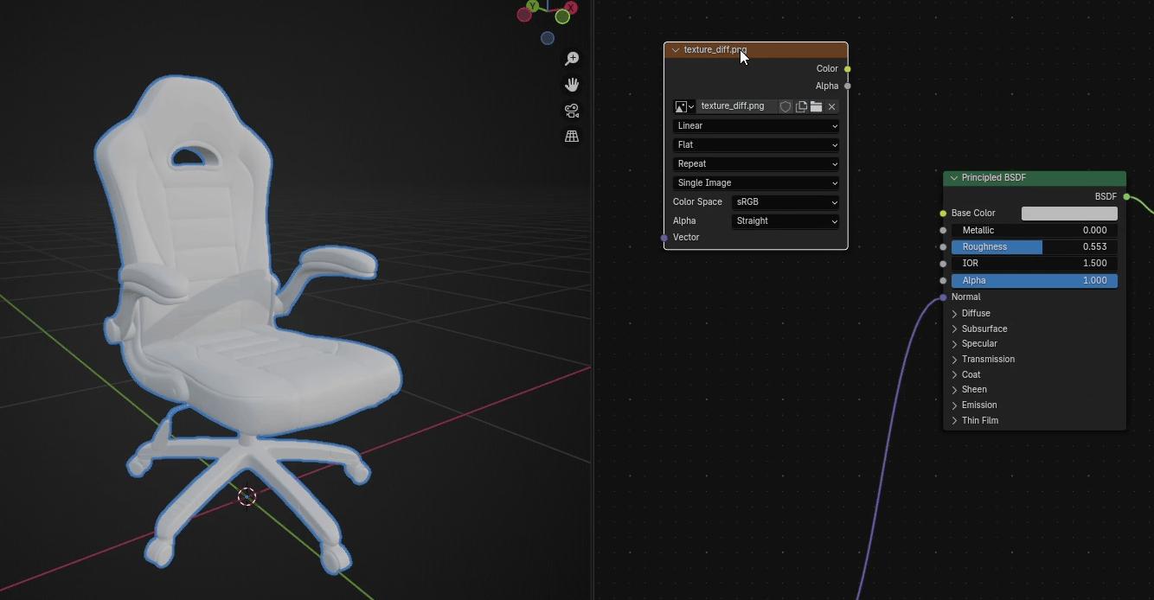This screenshot has width=1154, height=600.
Task: Click the pan hand icon in viewport
Action: pyautogui.click(x=572, y=85)
